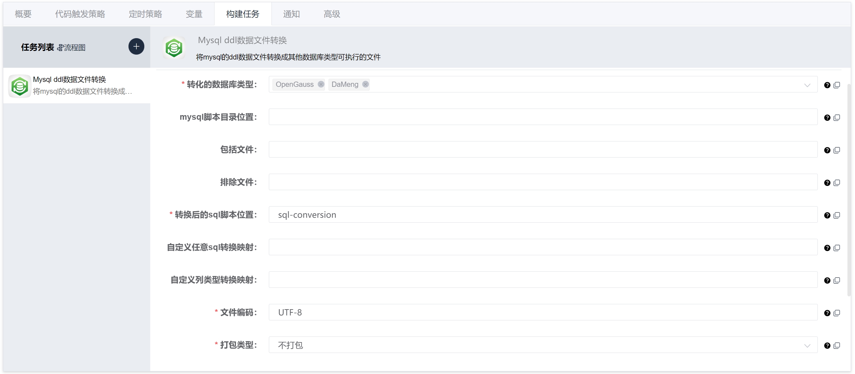
Task: Help icon for custom sql mapping field
Action: (x=827, y=248)
